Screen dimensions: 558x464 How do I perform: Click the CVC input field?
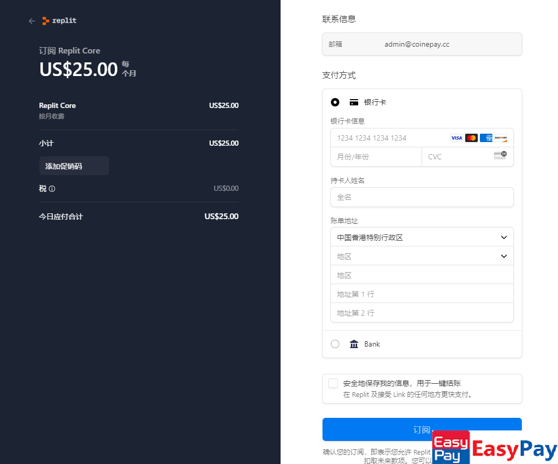point(468,157)
